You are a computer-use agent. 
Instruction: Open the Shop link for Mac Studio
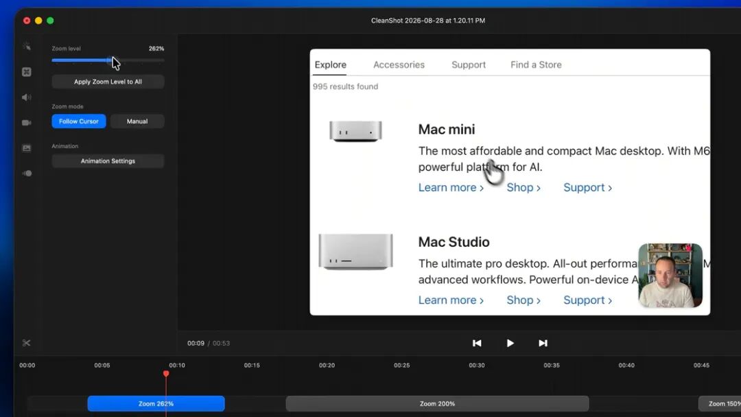[524, 300]
